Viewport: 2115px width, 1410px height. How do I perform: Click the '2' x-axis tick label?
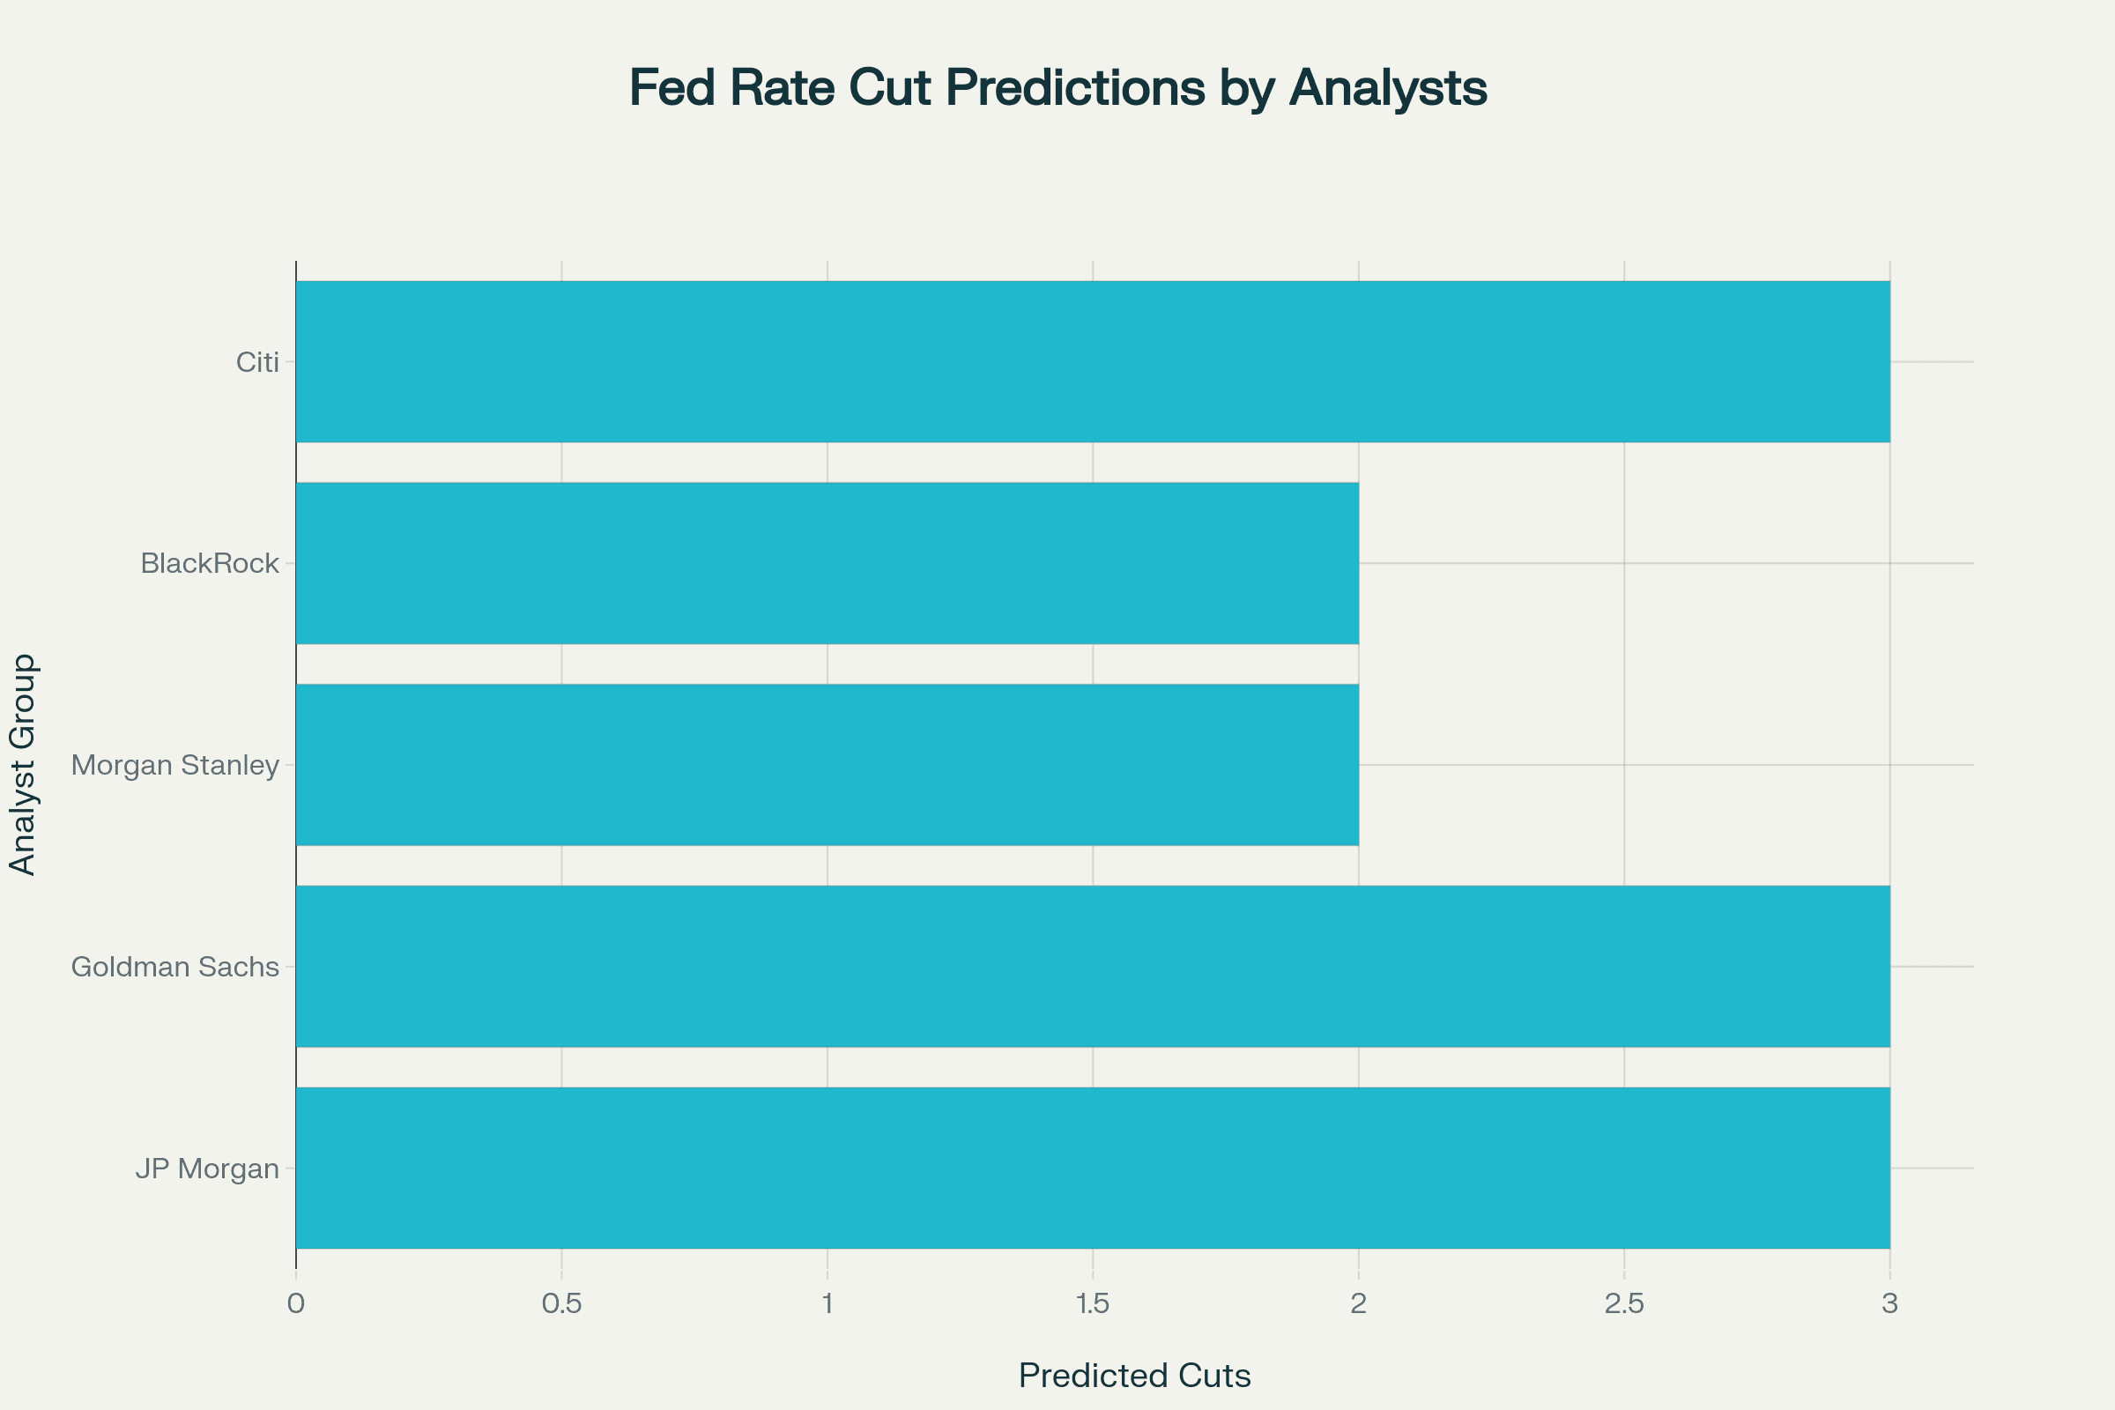tap(1359, 1303)
